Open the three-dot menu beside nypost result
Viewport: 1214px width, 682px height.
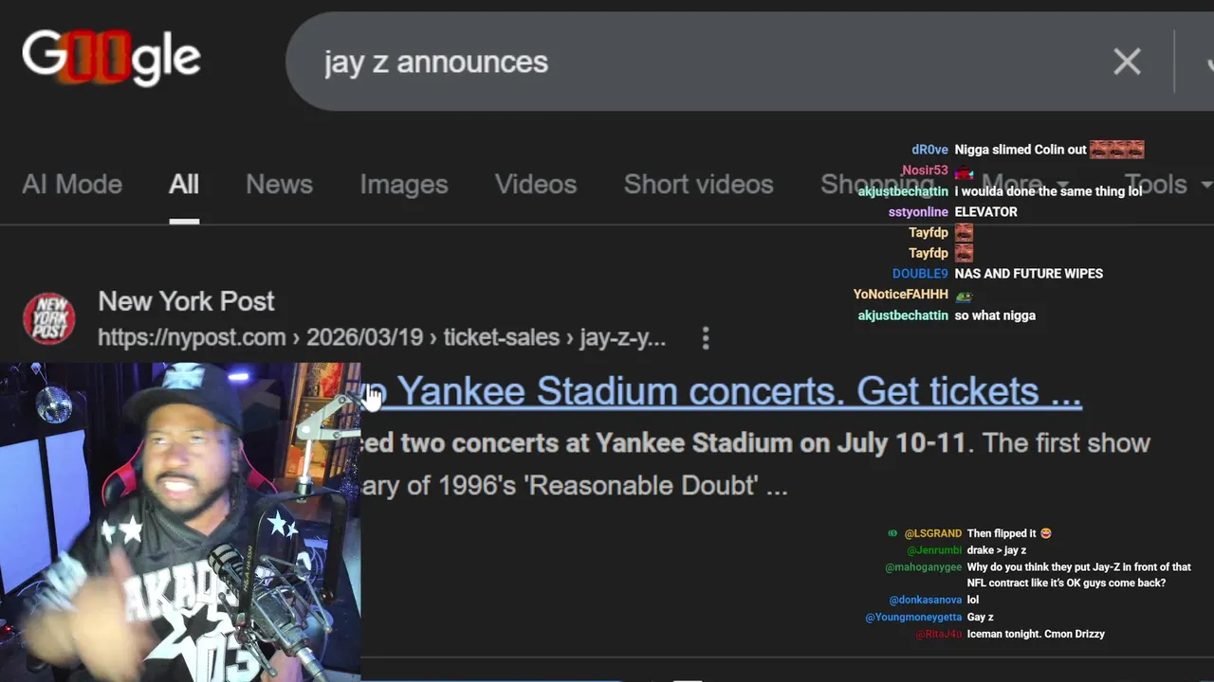[706, 338]
